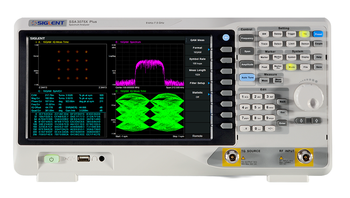Expand the Filter Setup submenu
Image resolution: width=350 pixels, height=198 pixels.
[198, 83]
